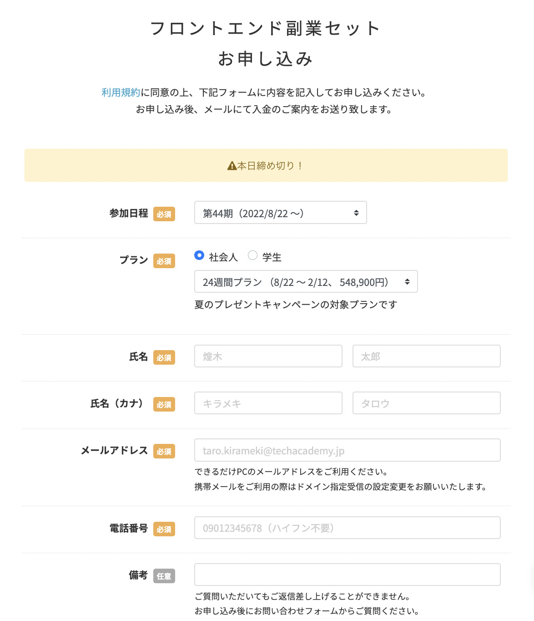Click the 必須 badge beside 電話番号
Image resolution: width=534 pixels, height=621 pixels.
tap(164, 529)
